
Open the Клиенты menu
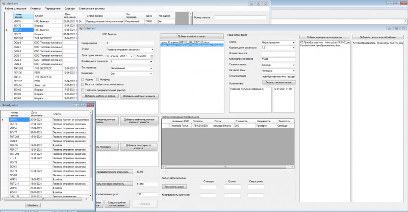36,9
